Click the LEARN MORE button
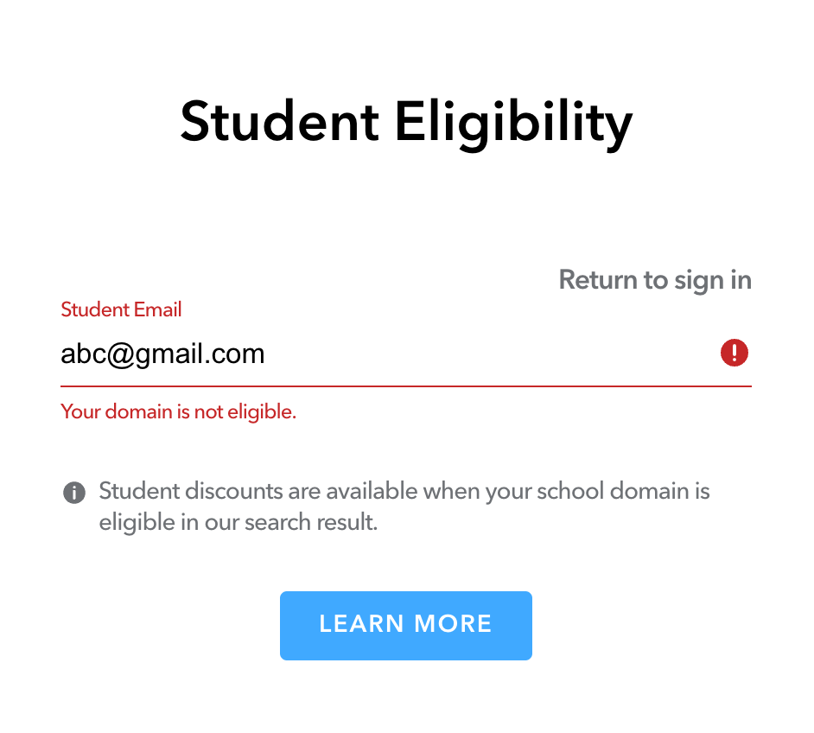The height and width of the screenshot is (733, 814). 406,626
